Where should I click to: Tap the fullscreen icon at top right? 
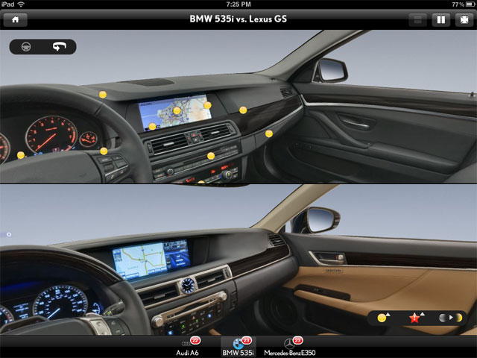pos(462,19)
